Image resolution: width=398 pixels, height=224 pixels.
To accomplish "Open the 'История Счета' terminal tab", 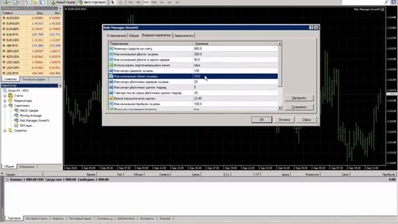I will 37,218.
